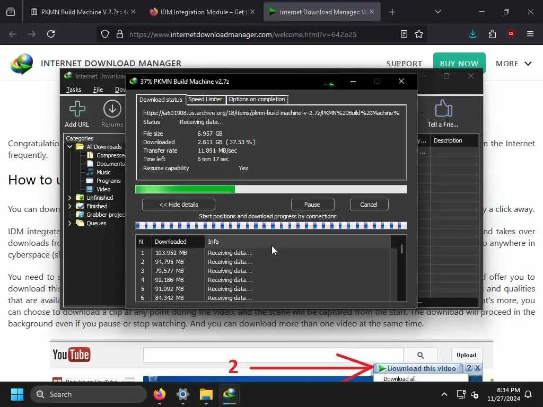The height and width of the screenshot is (407, 543).
Task: Cancel the current download
Action: pos(369,205)
